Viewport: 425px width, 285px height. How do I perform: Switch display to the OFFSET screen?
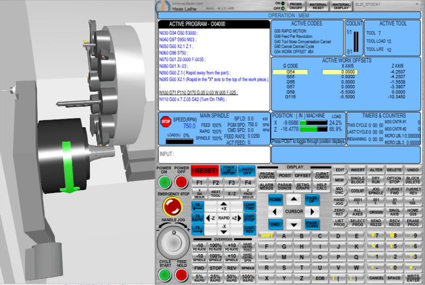[303, 175]
